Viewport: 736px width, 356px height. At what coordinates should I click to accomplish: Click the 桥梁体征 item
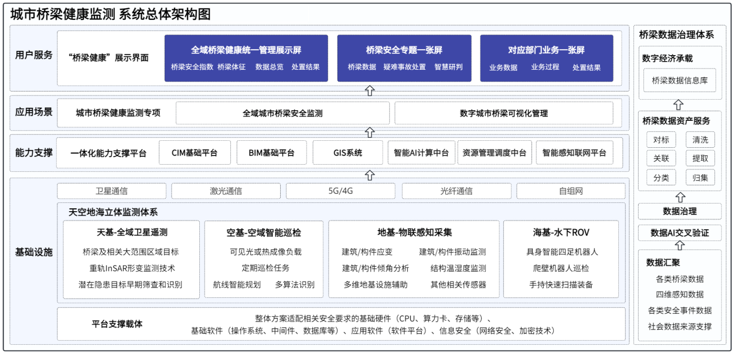point(231,67)
